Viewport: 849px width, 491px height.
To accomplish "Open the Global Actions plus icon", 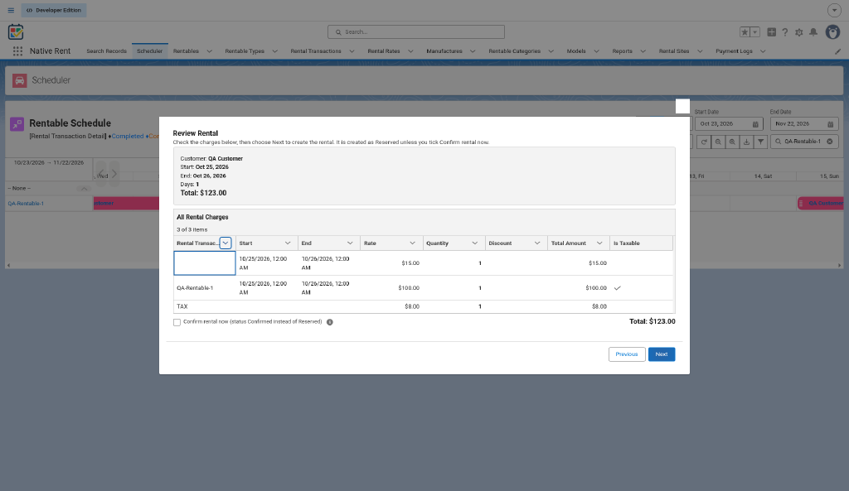I will [772, 32].
